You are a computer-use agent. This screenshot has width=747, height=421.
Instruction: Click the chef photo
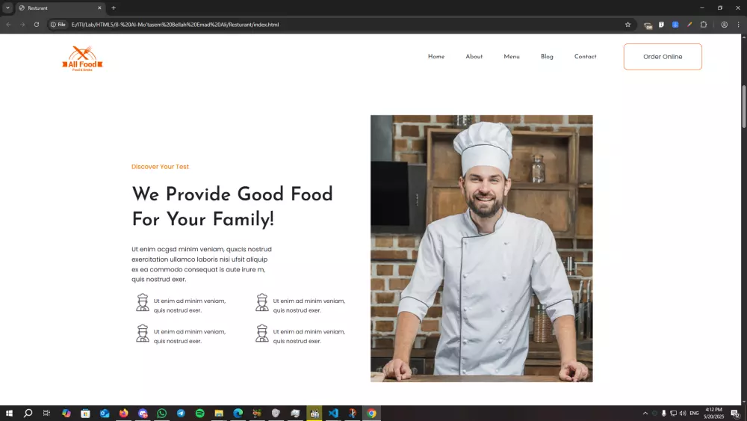(x=482, y=248)
